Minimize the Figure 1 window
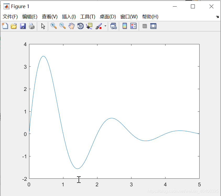This screenshot has height=196, width=221. click(175, 7)
